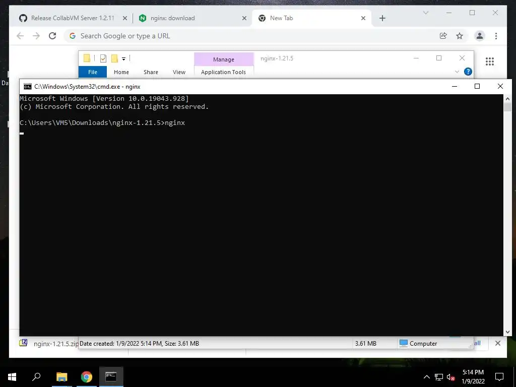Image resolution: width=516 pixels, height=387 pixels.
Task: Maximize the cmd.exe window
Action: (477, 86)
